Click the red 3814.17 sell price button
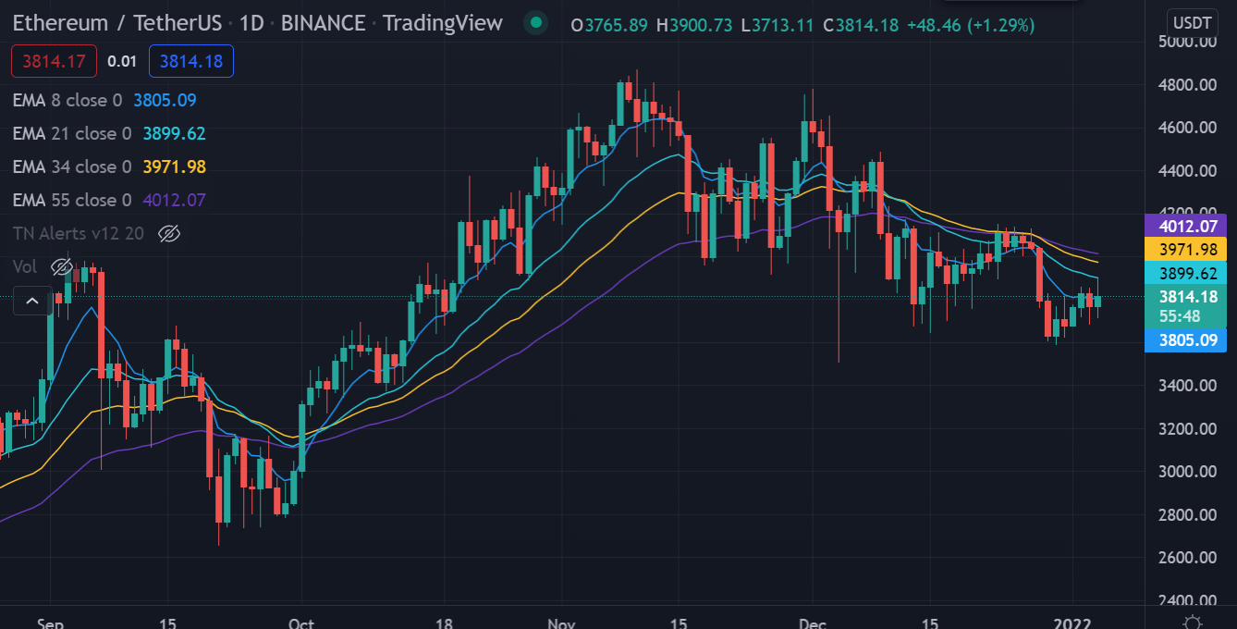 [53, 60]
